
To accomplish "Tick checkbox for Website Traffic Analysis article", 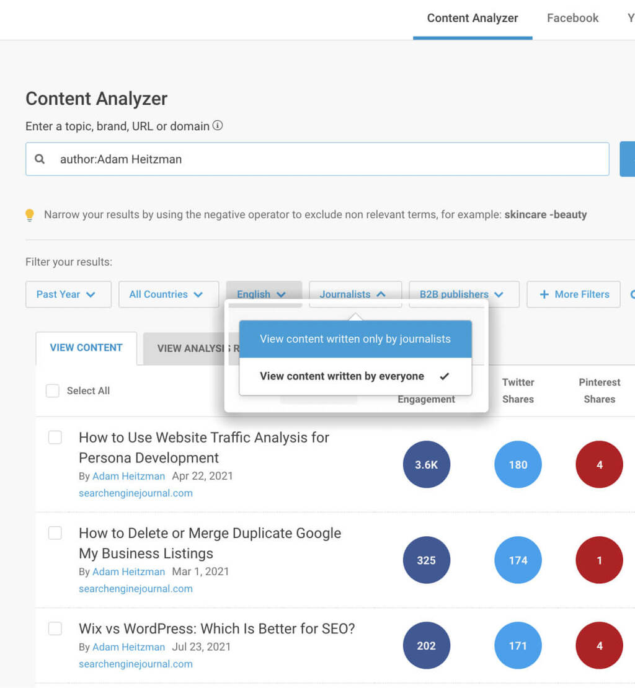I will pos(55,438).
